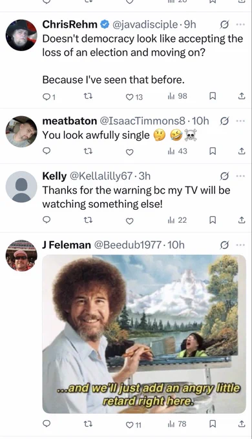Viewport: 252px width, 439px height.
Task: Open J Feleman's profile avatar
Action: pos(21,256)
